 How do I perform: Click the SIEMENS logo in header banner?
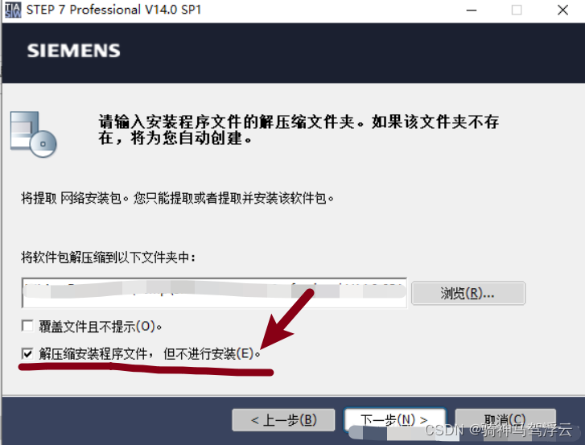73,51
